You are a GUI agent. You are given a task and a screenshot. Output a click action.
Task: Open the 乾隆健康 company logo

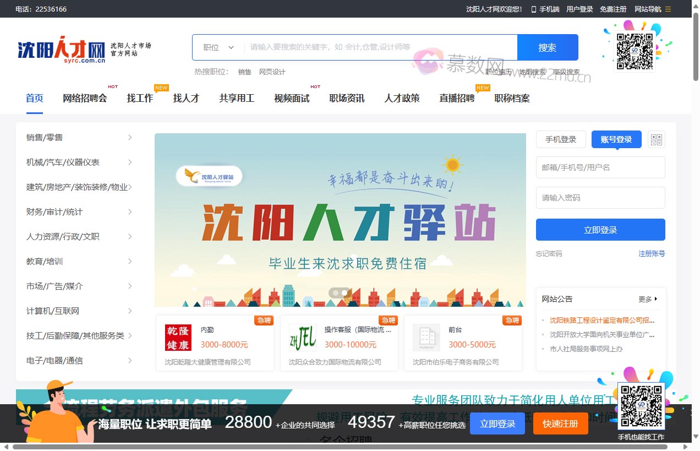tap(180, 337)
